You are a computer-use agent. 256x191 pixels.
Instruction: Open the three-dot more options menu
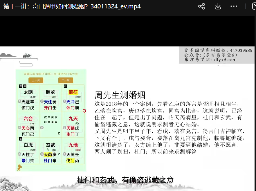coord(234,6)
